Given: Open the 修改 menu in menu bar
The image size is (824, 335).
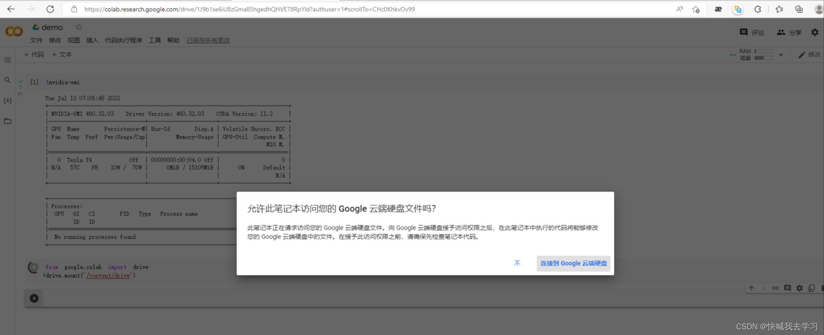Looking at the screenshot, I should [x=55, y=40].
